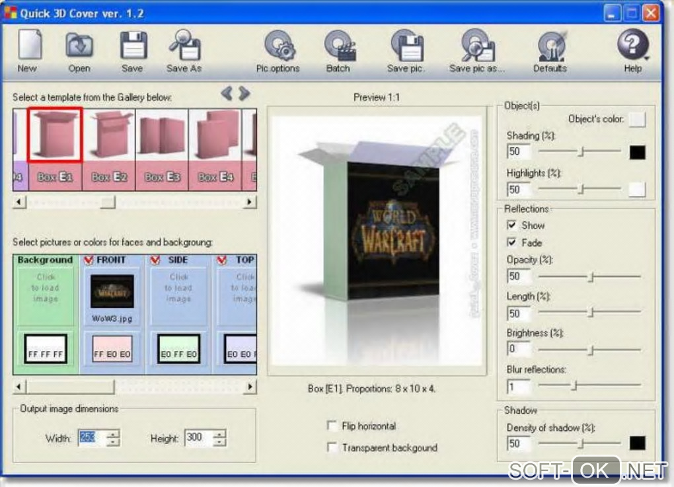674x487 pixels.
Task: Click the Save floppy icon
Action: pos(133,45)
